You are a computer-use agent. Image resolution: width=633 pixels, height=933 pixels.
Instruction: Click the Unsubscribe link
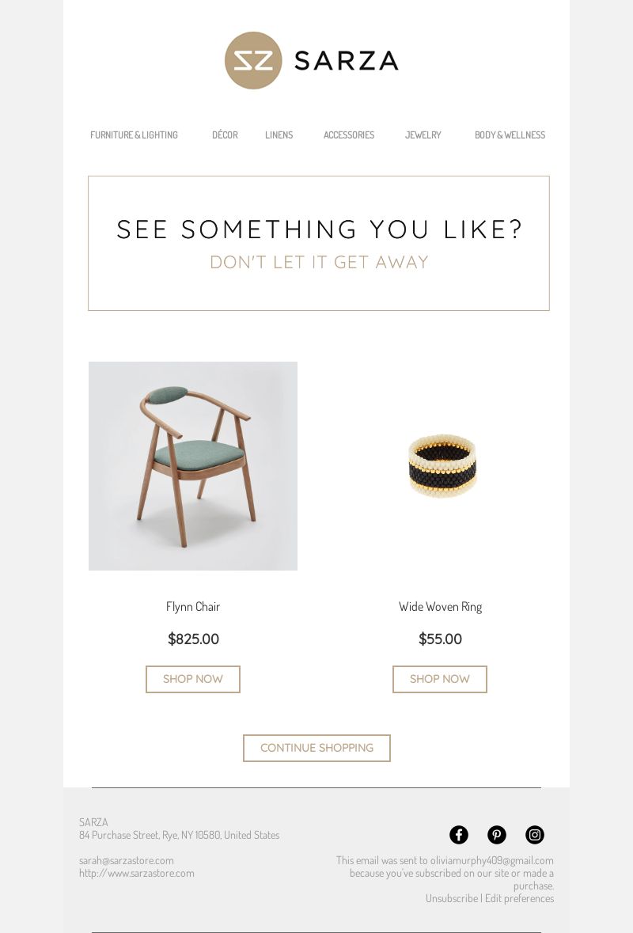452,898
